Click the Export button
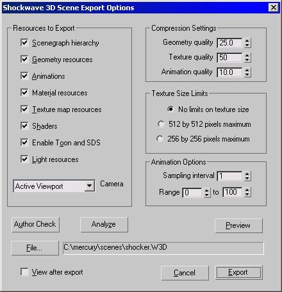282x292 pixels. (x=238, y=272)
